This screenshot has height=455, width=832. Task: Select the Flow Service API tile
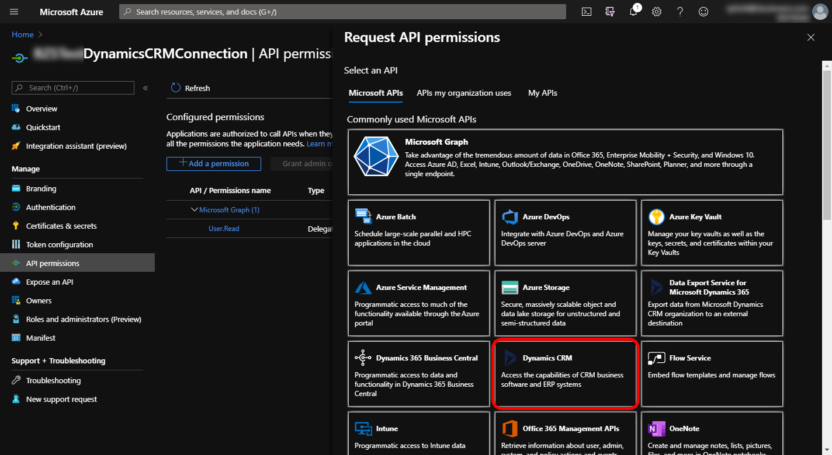(712, 373)
